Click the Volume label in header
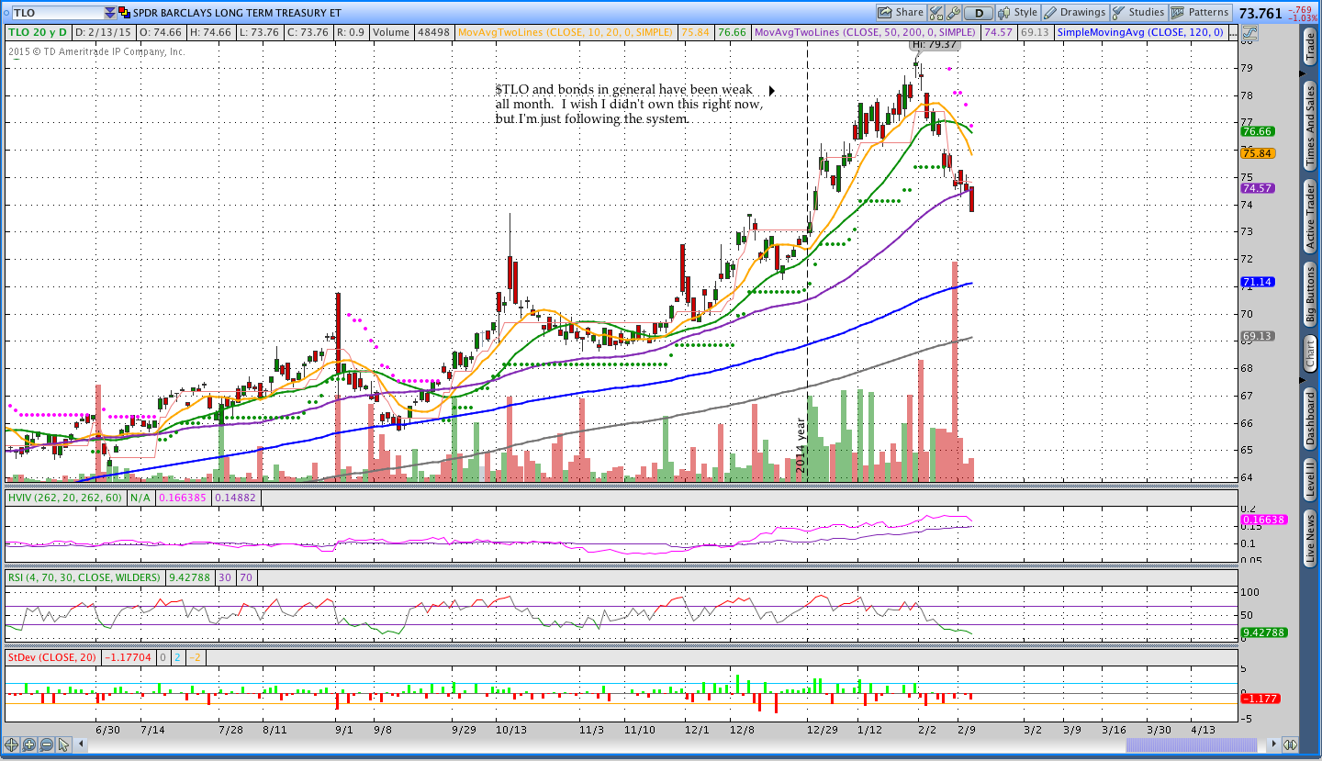Image resolution: width=1322 pixels, height=761 pixels. (x=390, y=32)
